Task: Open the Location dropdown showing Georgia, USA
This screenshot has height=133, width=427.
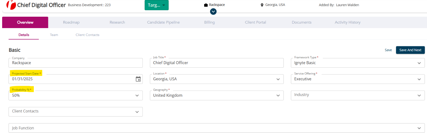Action: coord(217,79)
